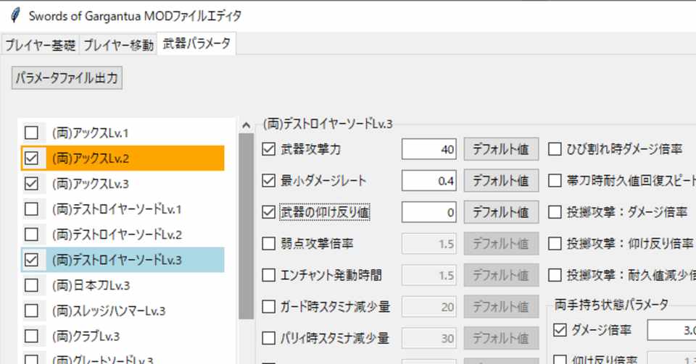Click the パラメータファイル出力 button
Viewport: 696px width, 364px height.
tap(67, 77)
